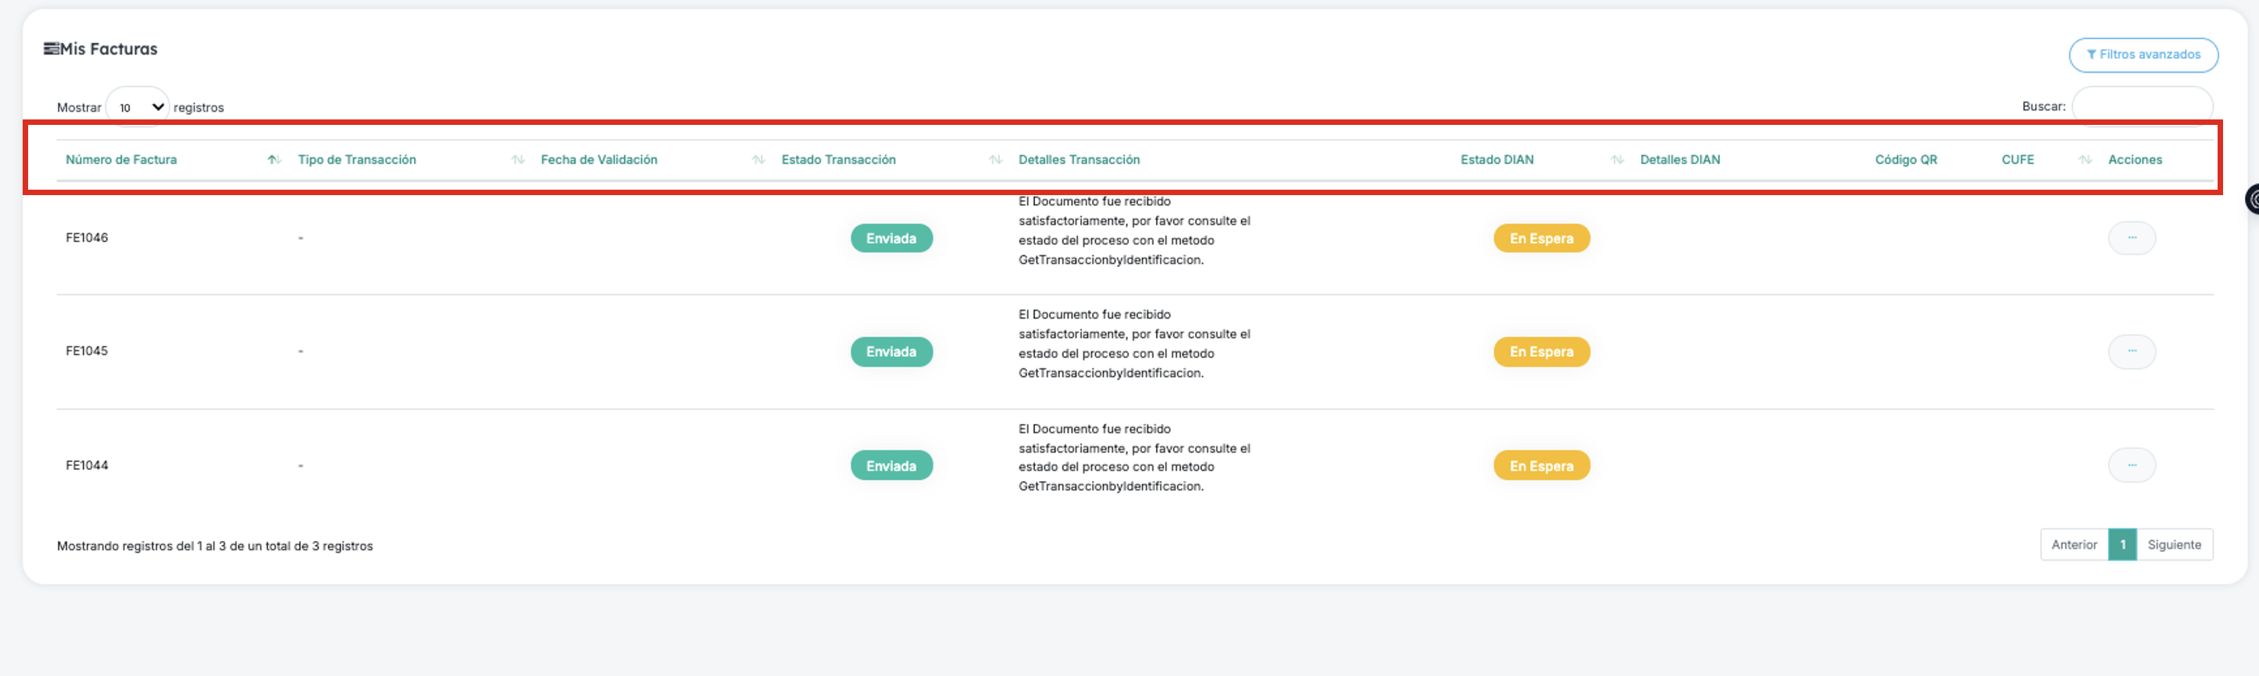This screenshot has width=2259, height=676.
Task: Open actions menu for invoice FE1044
Action: tap(2131, 465)
